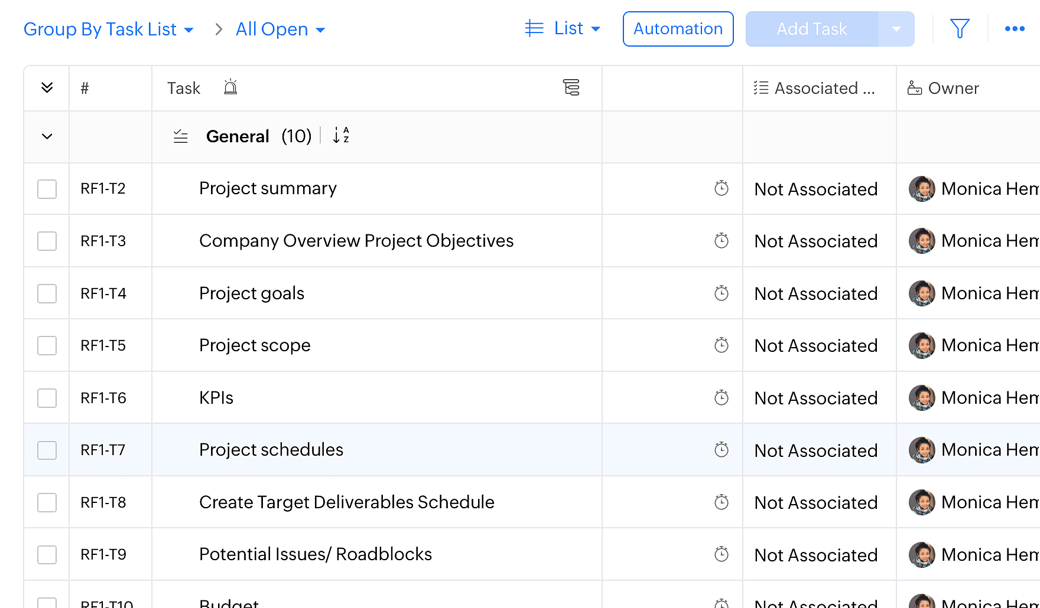Open Group By Task List dropdown
Screen dimensions: 1040x608
coord(109,29)
